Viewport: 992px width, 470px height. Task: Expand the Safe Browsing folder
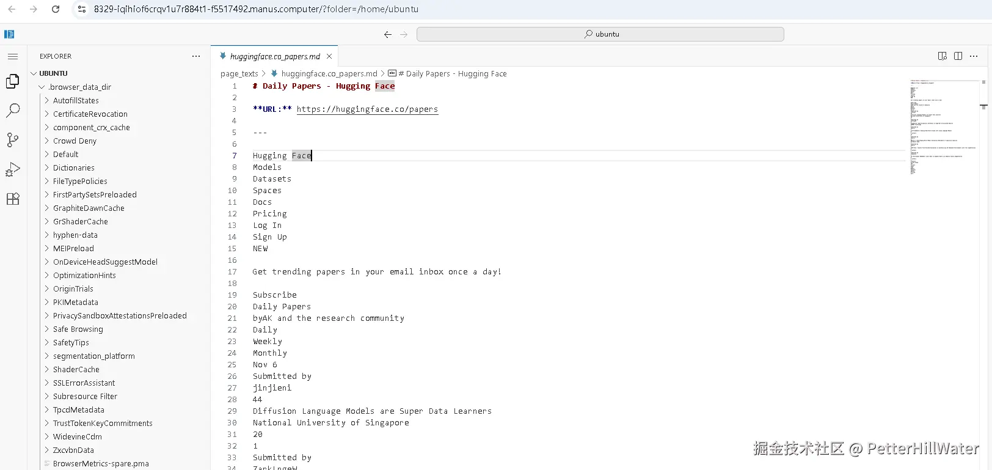click(78, 329)
